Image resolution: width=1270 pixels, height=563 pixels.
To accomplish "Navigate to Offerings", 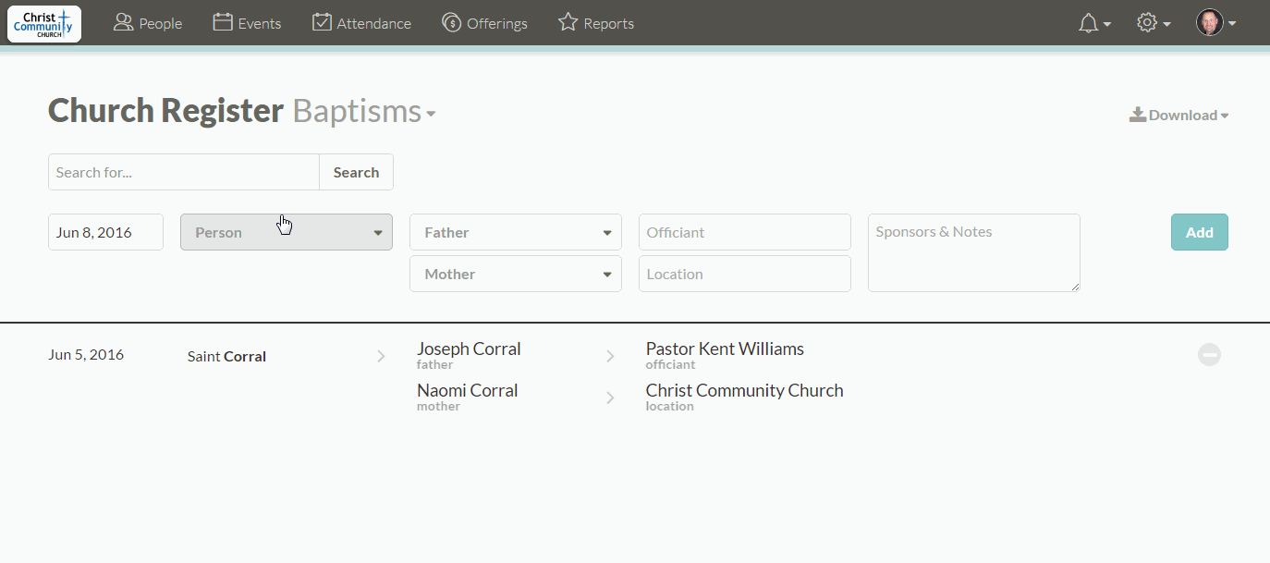I will tap(484, 23).
